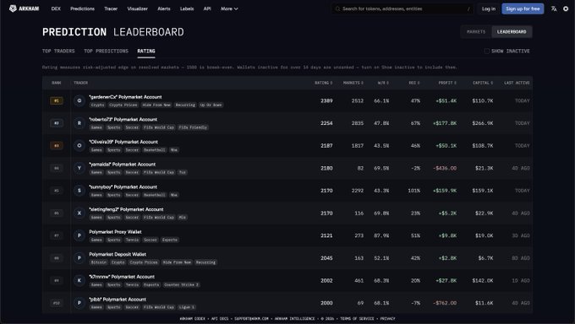Open the API menu item

coord(207,8)
